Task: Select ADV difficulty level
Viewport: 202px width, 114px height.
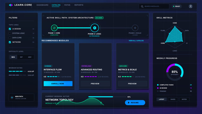Action: (x=30, y=57)
